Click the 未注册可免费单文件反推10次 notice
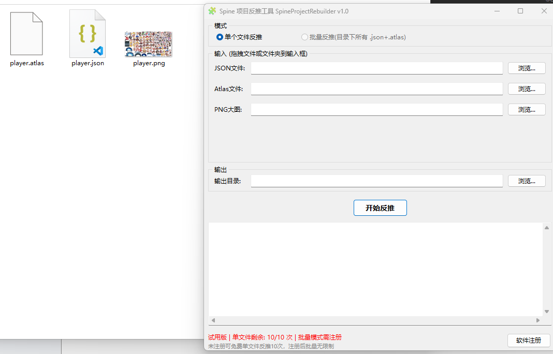Viewport: 553px width, 354px height. [x=271, y=346]
